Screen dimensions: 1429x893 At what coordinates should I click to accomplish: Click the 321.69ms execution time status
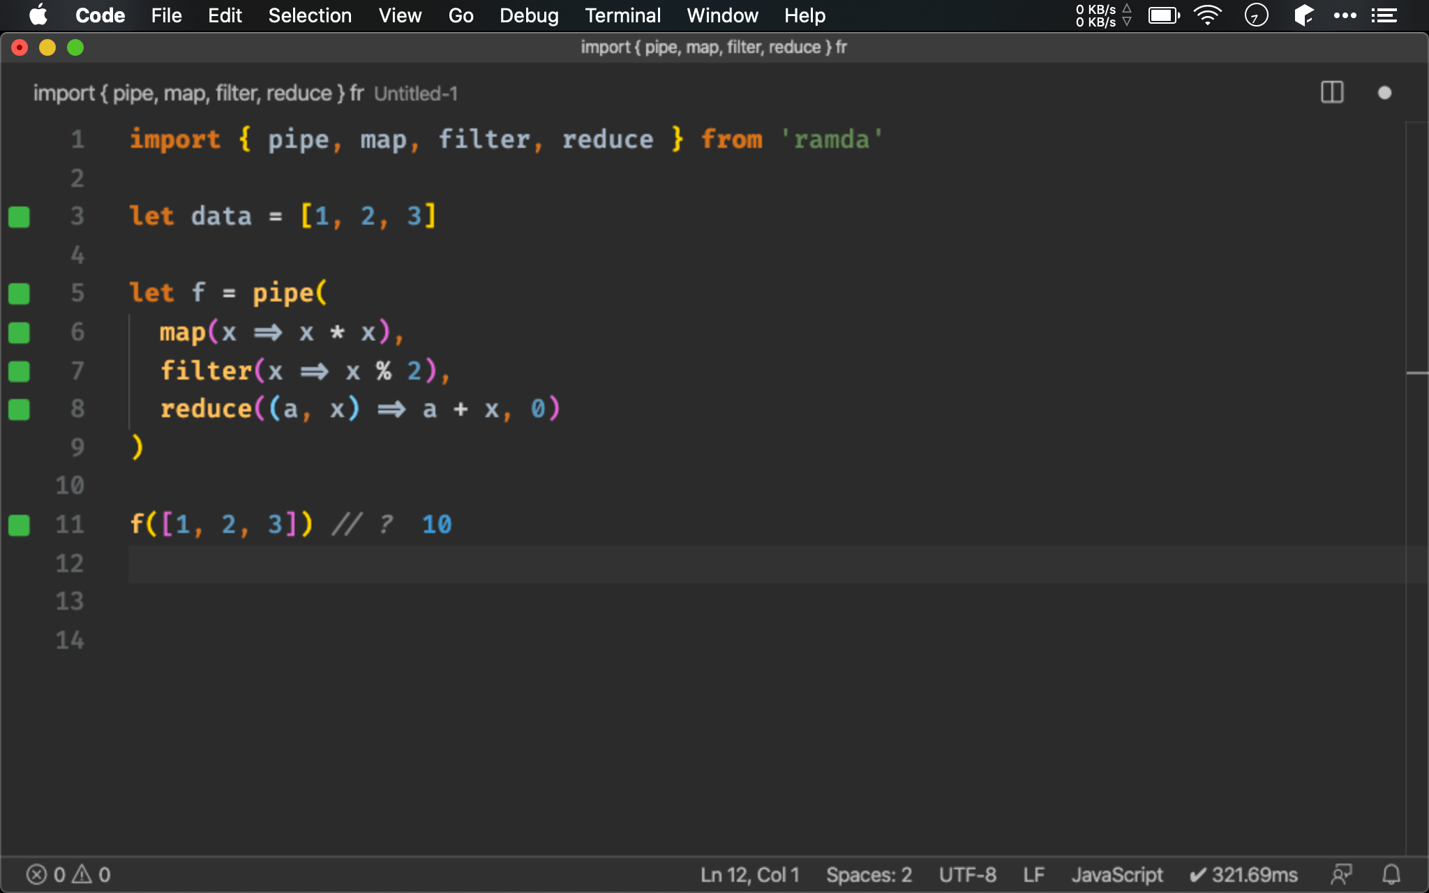pyautogui.click(x=1243, y=875)
